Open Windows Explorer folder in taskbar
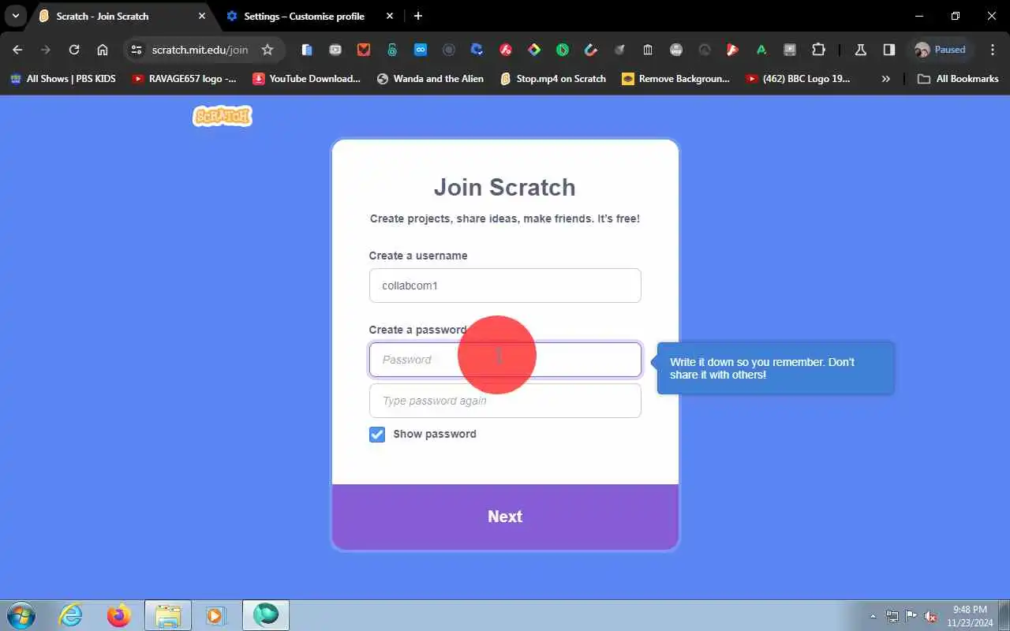This screenshot has height=631, width=1010. 168,615
